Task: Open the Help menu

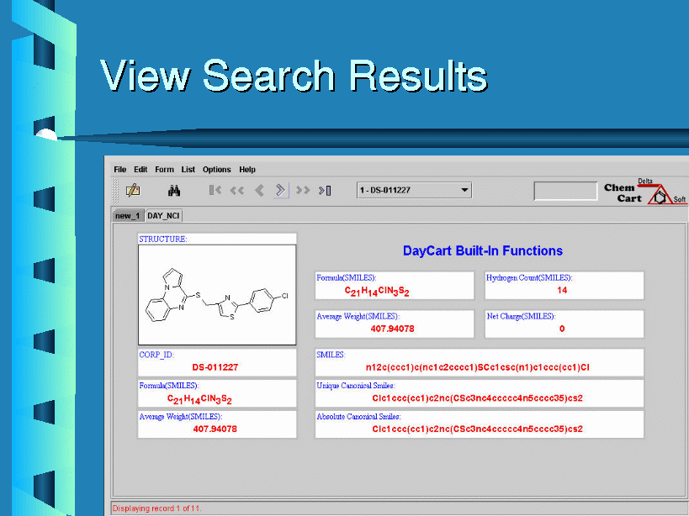Action: tap(247, 170)
